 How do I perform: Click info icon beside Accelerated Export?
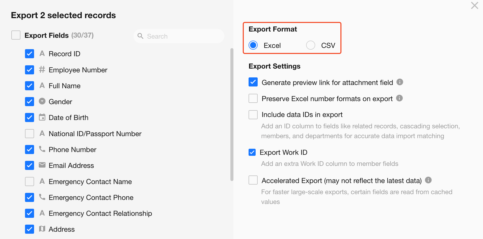[x=428, y=180]
